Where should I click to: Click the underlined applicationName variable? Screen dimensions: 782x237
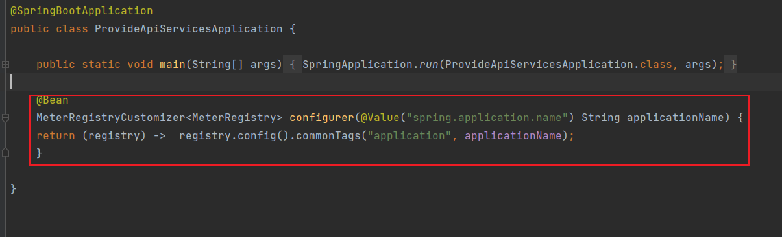click(513, 136)
